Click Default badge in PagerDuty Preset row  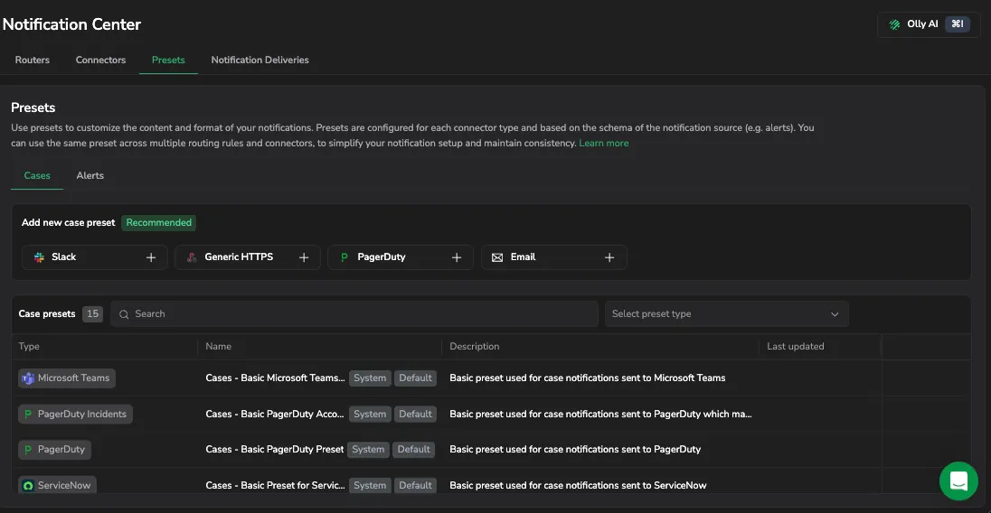pos(413,449)
